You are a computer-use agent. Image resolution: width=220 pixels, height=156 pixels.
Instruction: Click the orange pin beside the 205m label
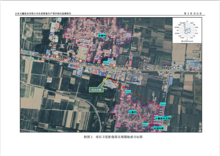[104, 65]
